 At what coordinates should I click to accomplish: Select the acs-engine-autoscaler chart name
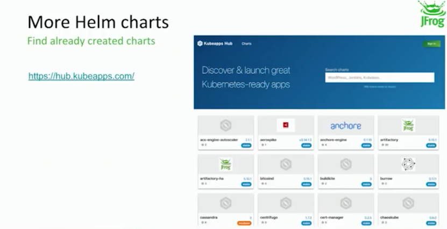point(219,140)
